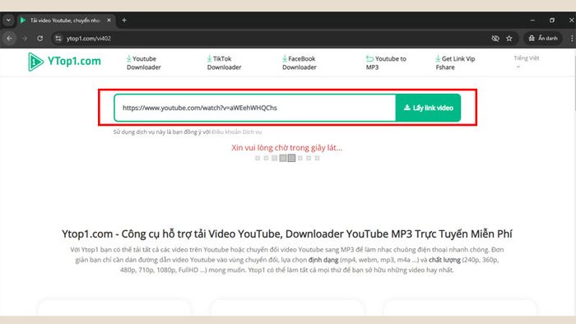Viewport: 576px width, 324px height.
Task: Click the YTop1.com logo icon
Action: coord(35,62)
